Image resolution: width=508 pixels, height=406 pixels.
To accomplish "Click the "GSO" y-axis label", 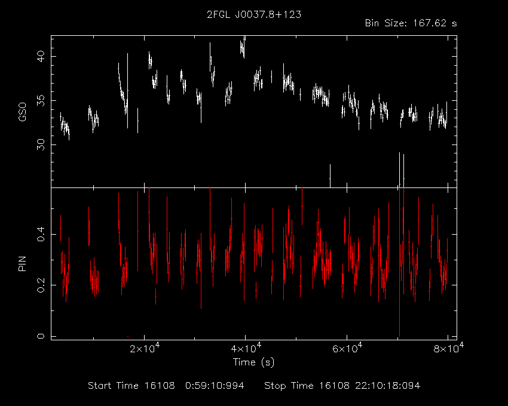I will coord(22,112).
